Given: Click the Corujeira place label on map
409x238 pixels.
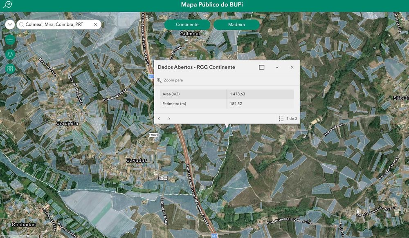Looking at the screenshot, I should coord(67,123).
